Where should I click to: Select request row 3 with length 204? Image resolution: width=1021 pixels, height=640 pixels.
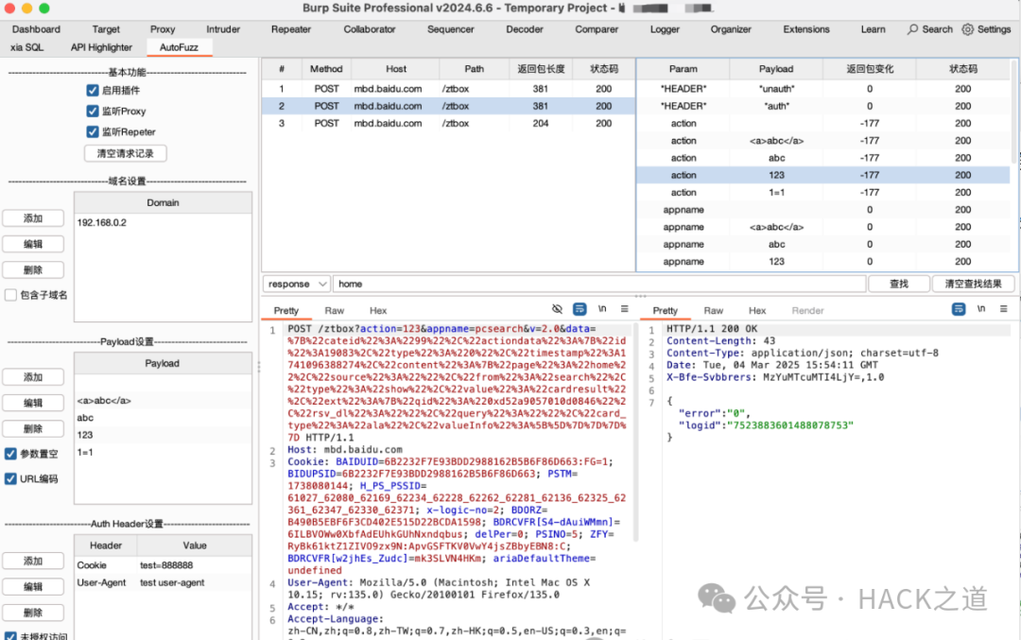coord(449,123)
